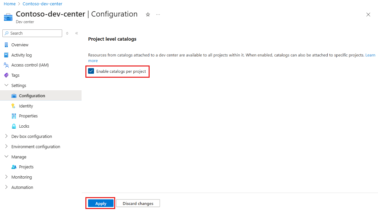Image resolution: width=378 pixels, height=212 pixels.
Task: Click the purple Tags icon
Action: [x=6, y=75]
